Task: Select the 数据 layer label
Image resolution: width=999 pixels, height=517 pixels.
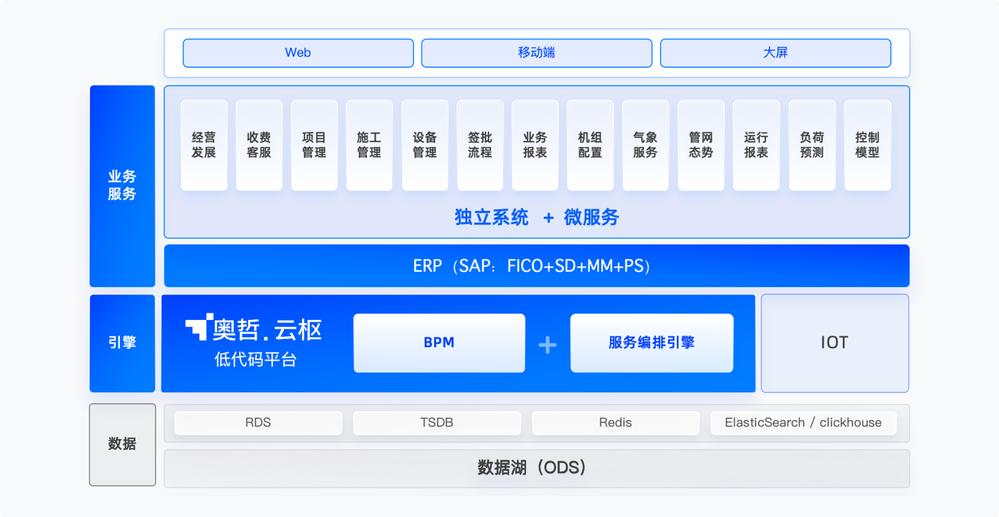Action: point(123,444)
